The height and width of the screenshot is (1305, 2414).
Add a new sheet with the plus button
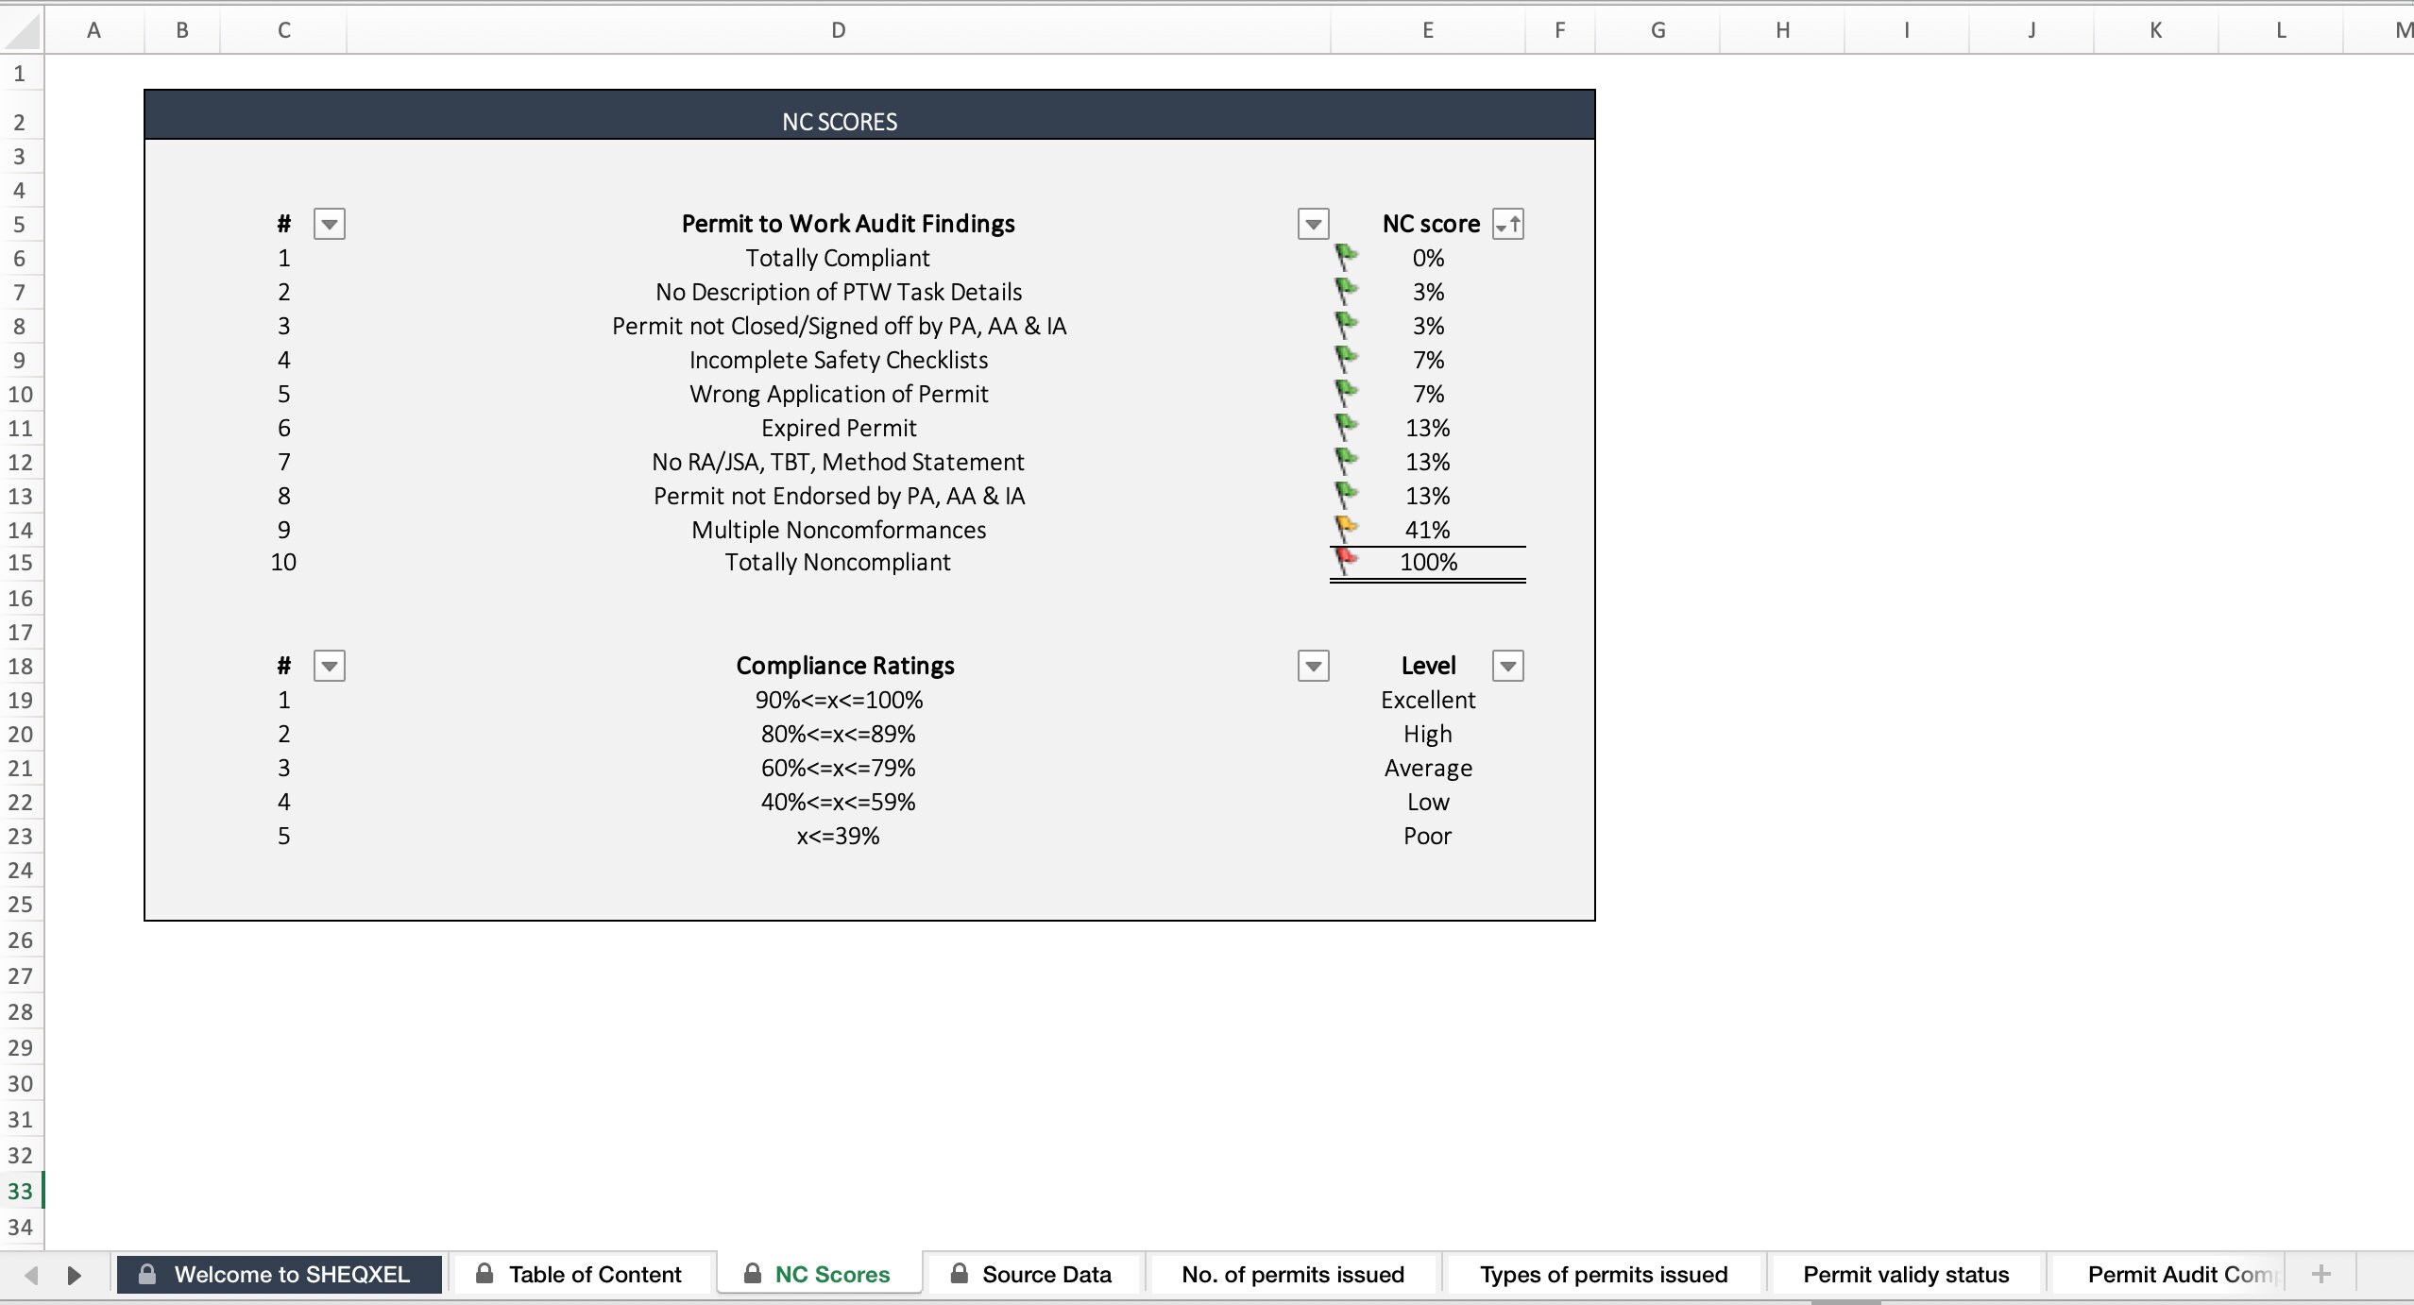pyautogui.click(x=2322, y=1273)
